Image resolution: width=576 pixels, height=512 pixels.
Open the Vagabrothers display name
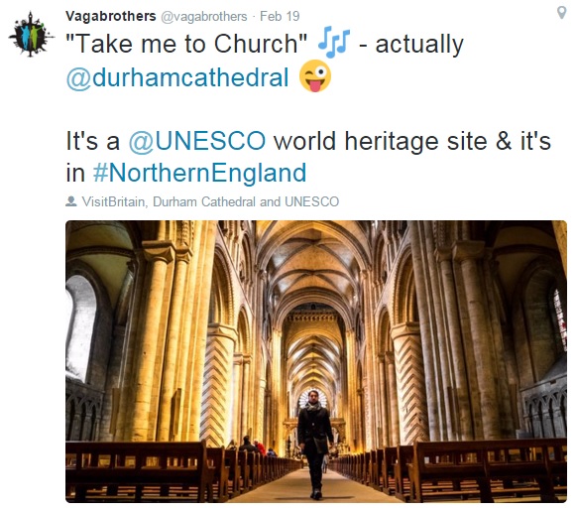(x=111, y=16)
